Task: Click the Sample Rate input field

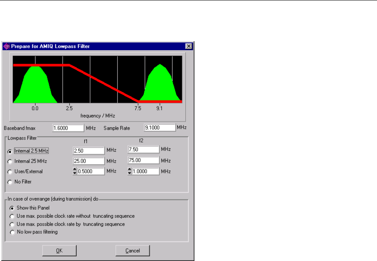Action: 160,128
